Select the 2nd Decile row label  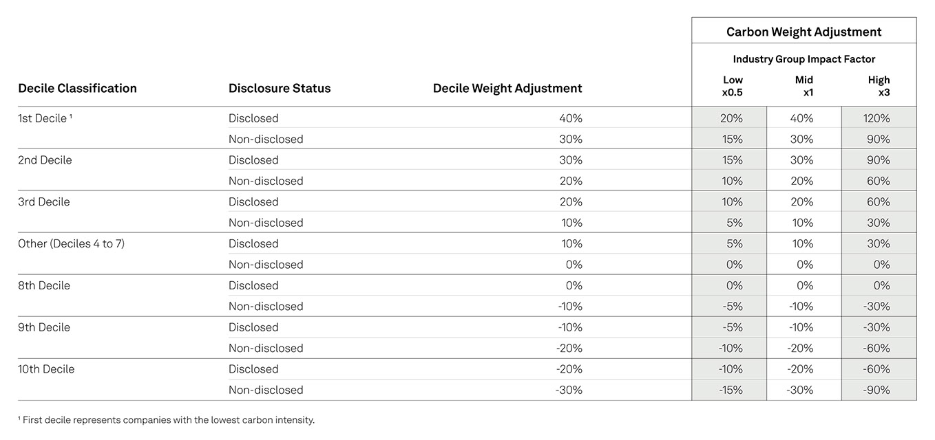45,160
